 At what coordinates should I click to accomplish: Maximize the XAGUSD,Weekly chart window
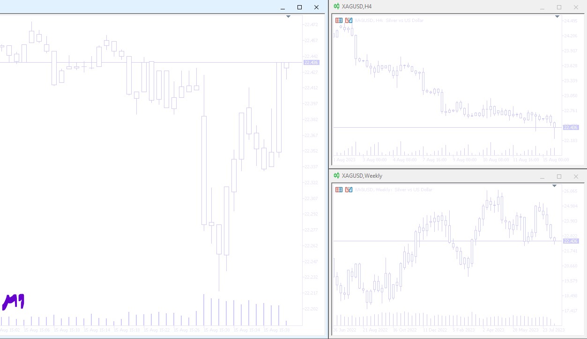(559, 177)
